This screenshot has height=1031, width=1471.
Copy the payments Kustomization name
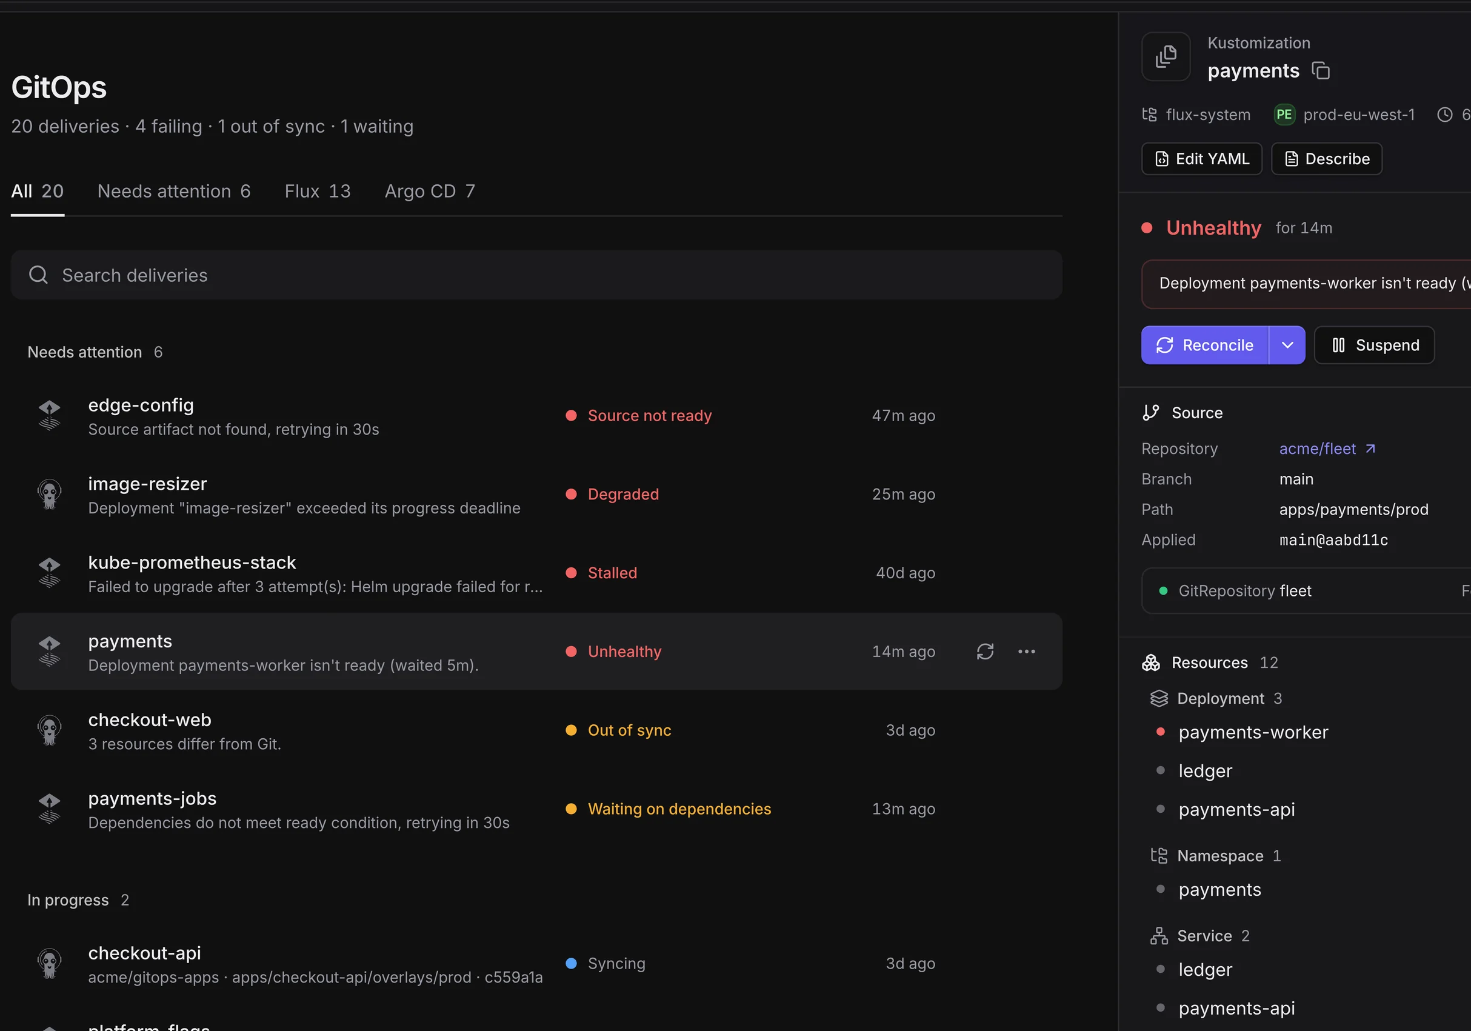tap(1321, 70)
